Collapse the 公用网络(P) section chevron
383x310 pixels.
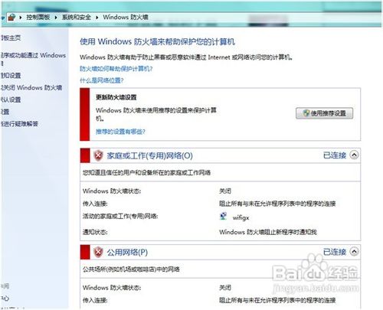(x=354, y=252)
